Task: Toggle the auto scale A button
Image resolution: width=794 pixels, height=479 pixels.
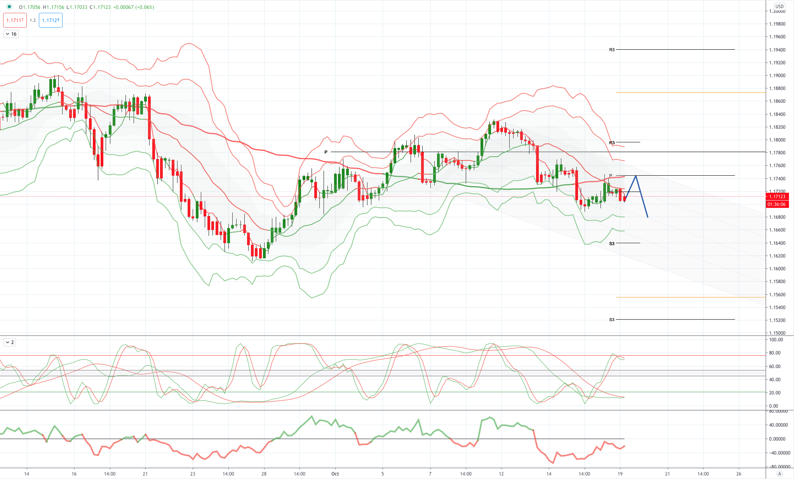Action: pyautogui.click(x=779, y=474)
